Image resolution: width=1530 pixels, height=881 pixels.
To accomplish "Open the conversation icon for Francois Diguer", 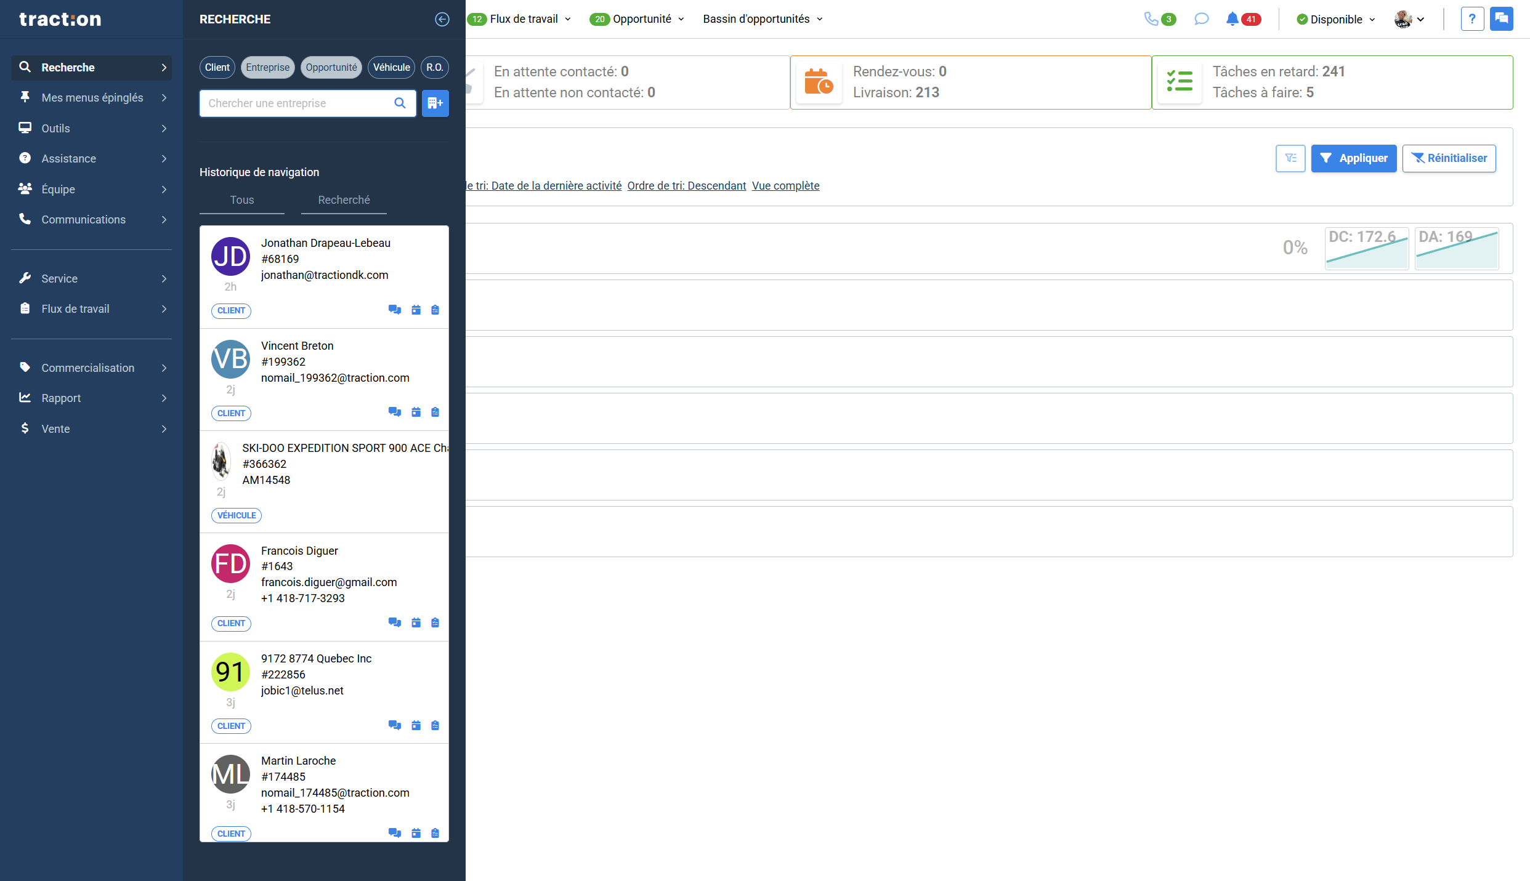I will (x=394, y=622).
